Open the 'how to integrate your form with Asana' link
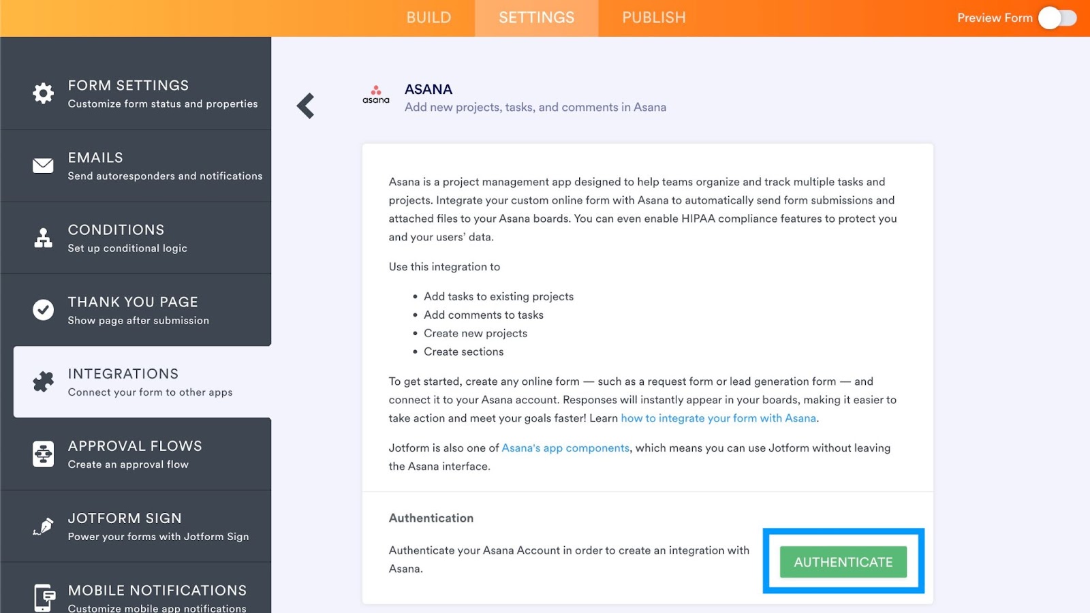This screenshot has height=613, width=1090. point(718,418)
